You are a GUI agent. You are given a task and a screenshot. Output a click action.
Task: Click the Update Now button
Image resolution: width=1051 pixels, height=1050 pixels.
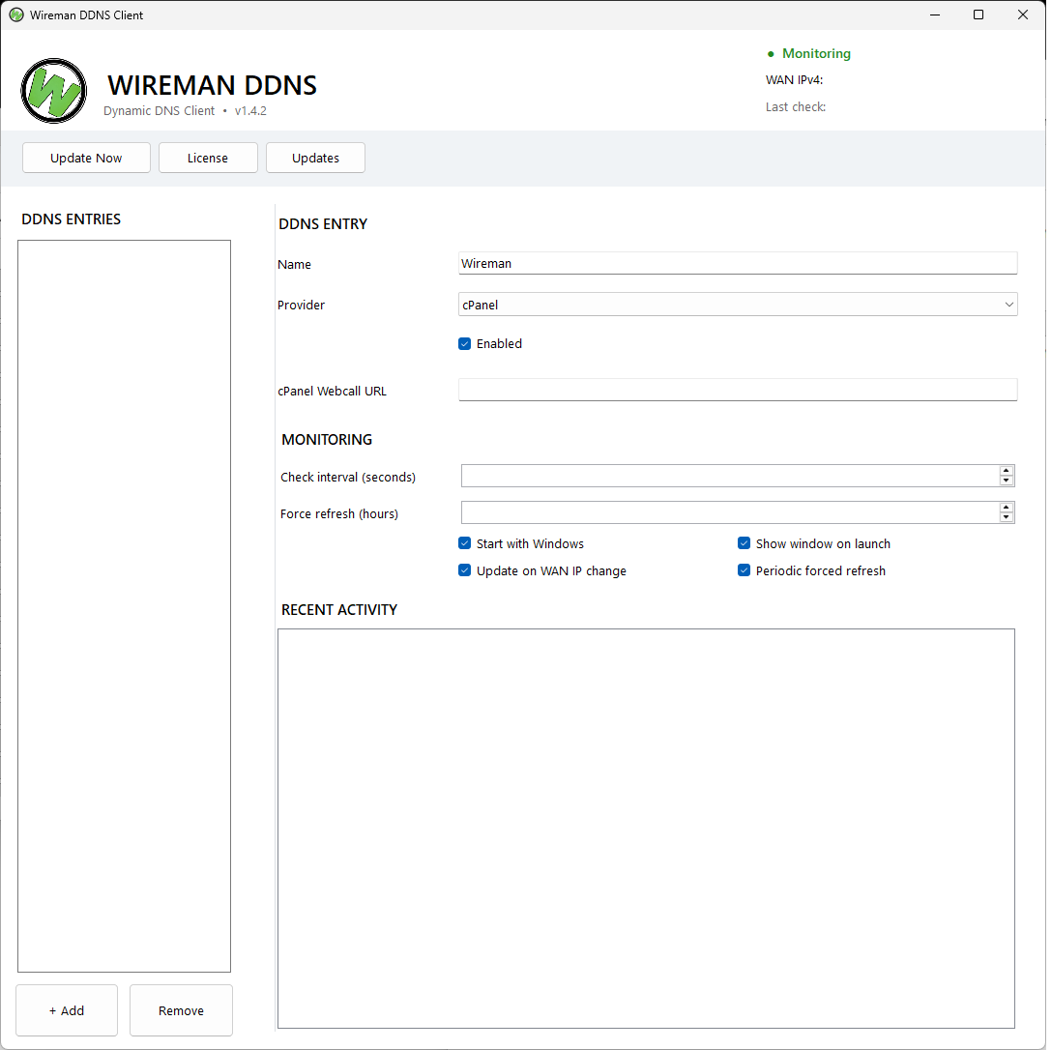point(86,159)
